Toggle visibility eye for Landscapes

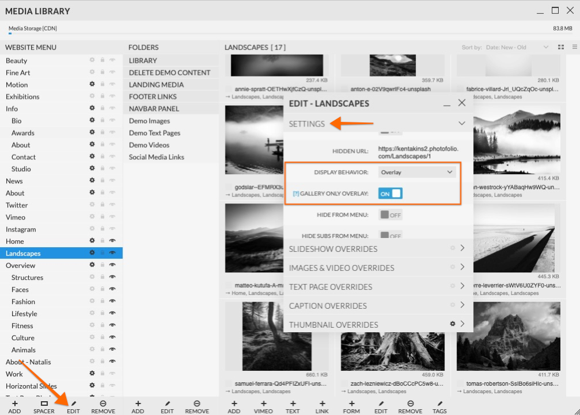pos(112,252)
